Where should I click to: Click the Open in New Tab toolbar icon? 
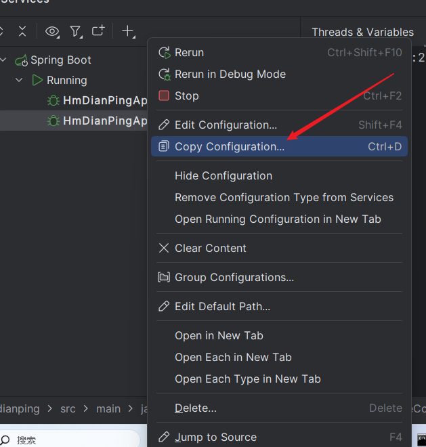tap(98, 30)
